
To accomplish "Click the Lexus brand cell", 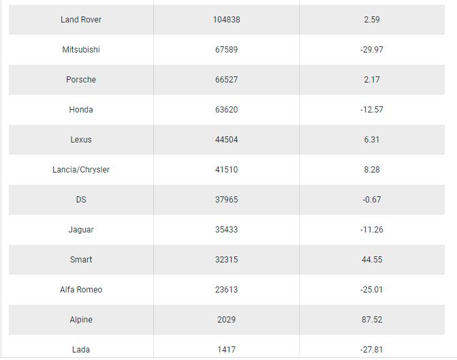I will point(81,140).
